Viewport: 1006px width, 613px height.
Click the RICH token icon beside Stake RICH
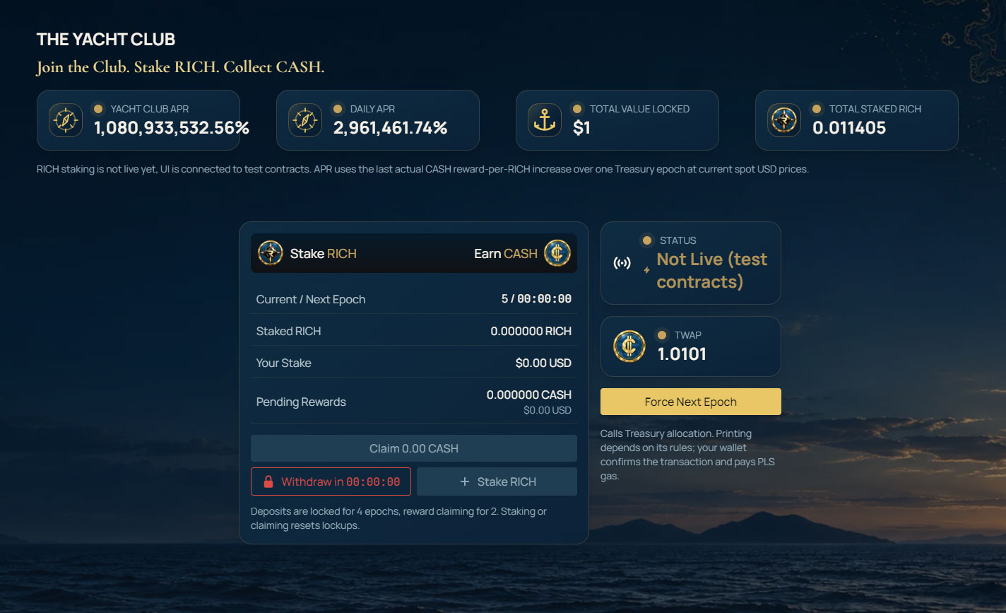pos(271,253)
